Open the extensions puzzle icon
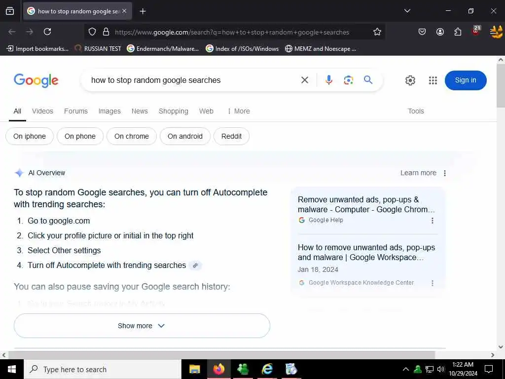 click(x=458, y=32)
